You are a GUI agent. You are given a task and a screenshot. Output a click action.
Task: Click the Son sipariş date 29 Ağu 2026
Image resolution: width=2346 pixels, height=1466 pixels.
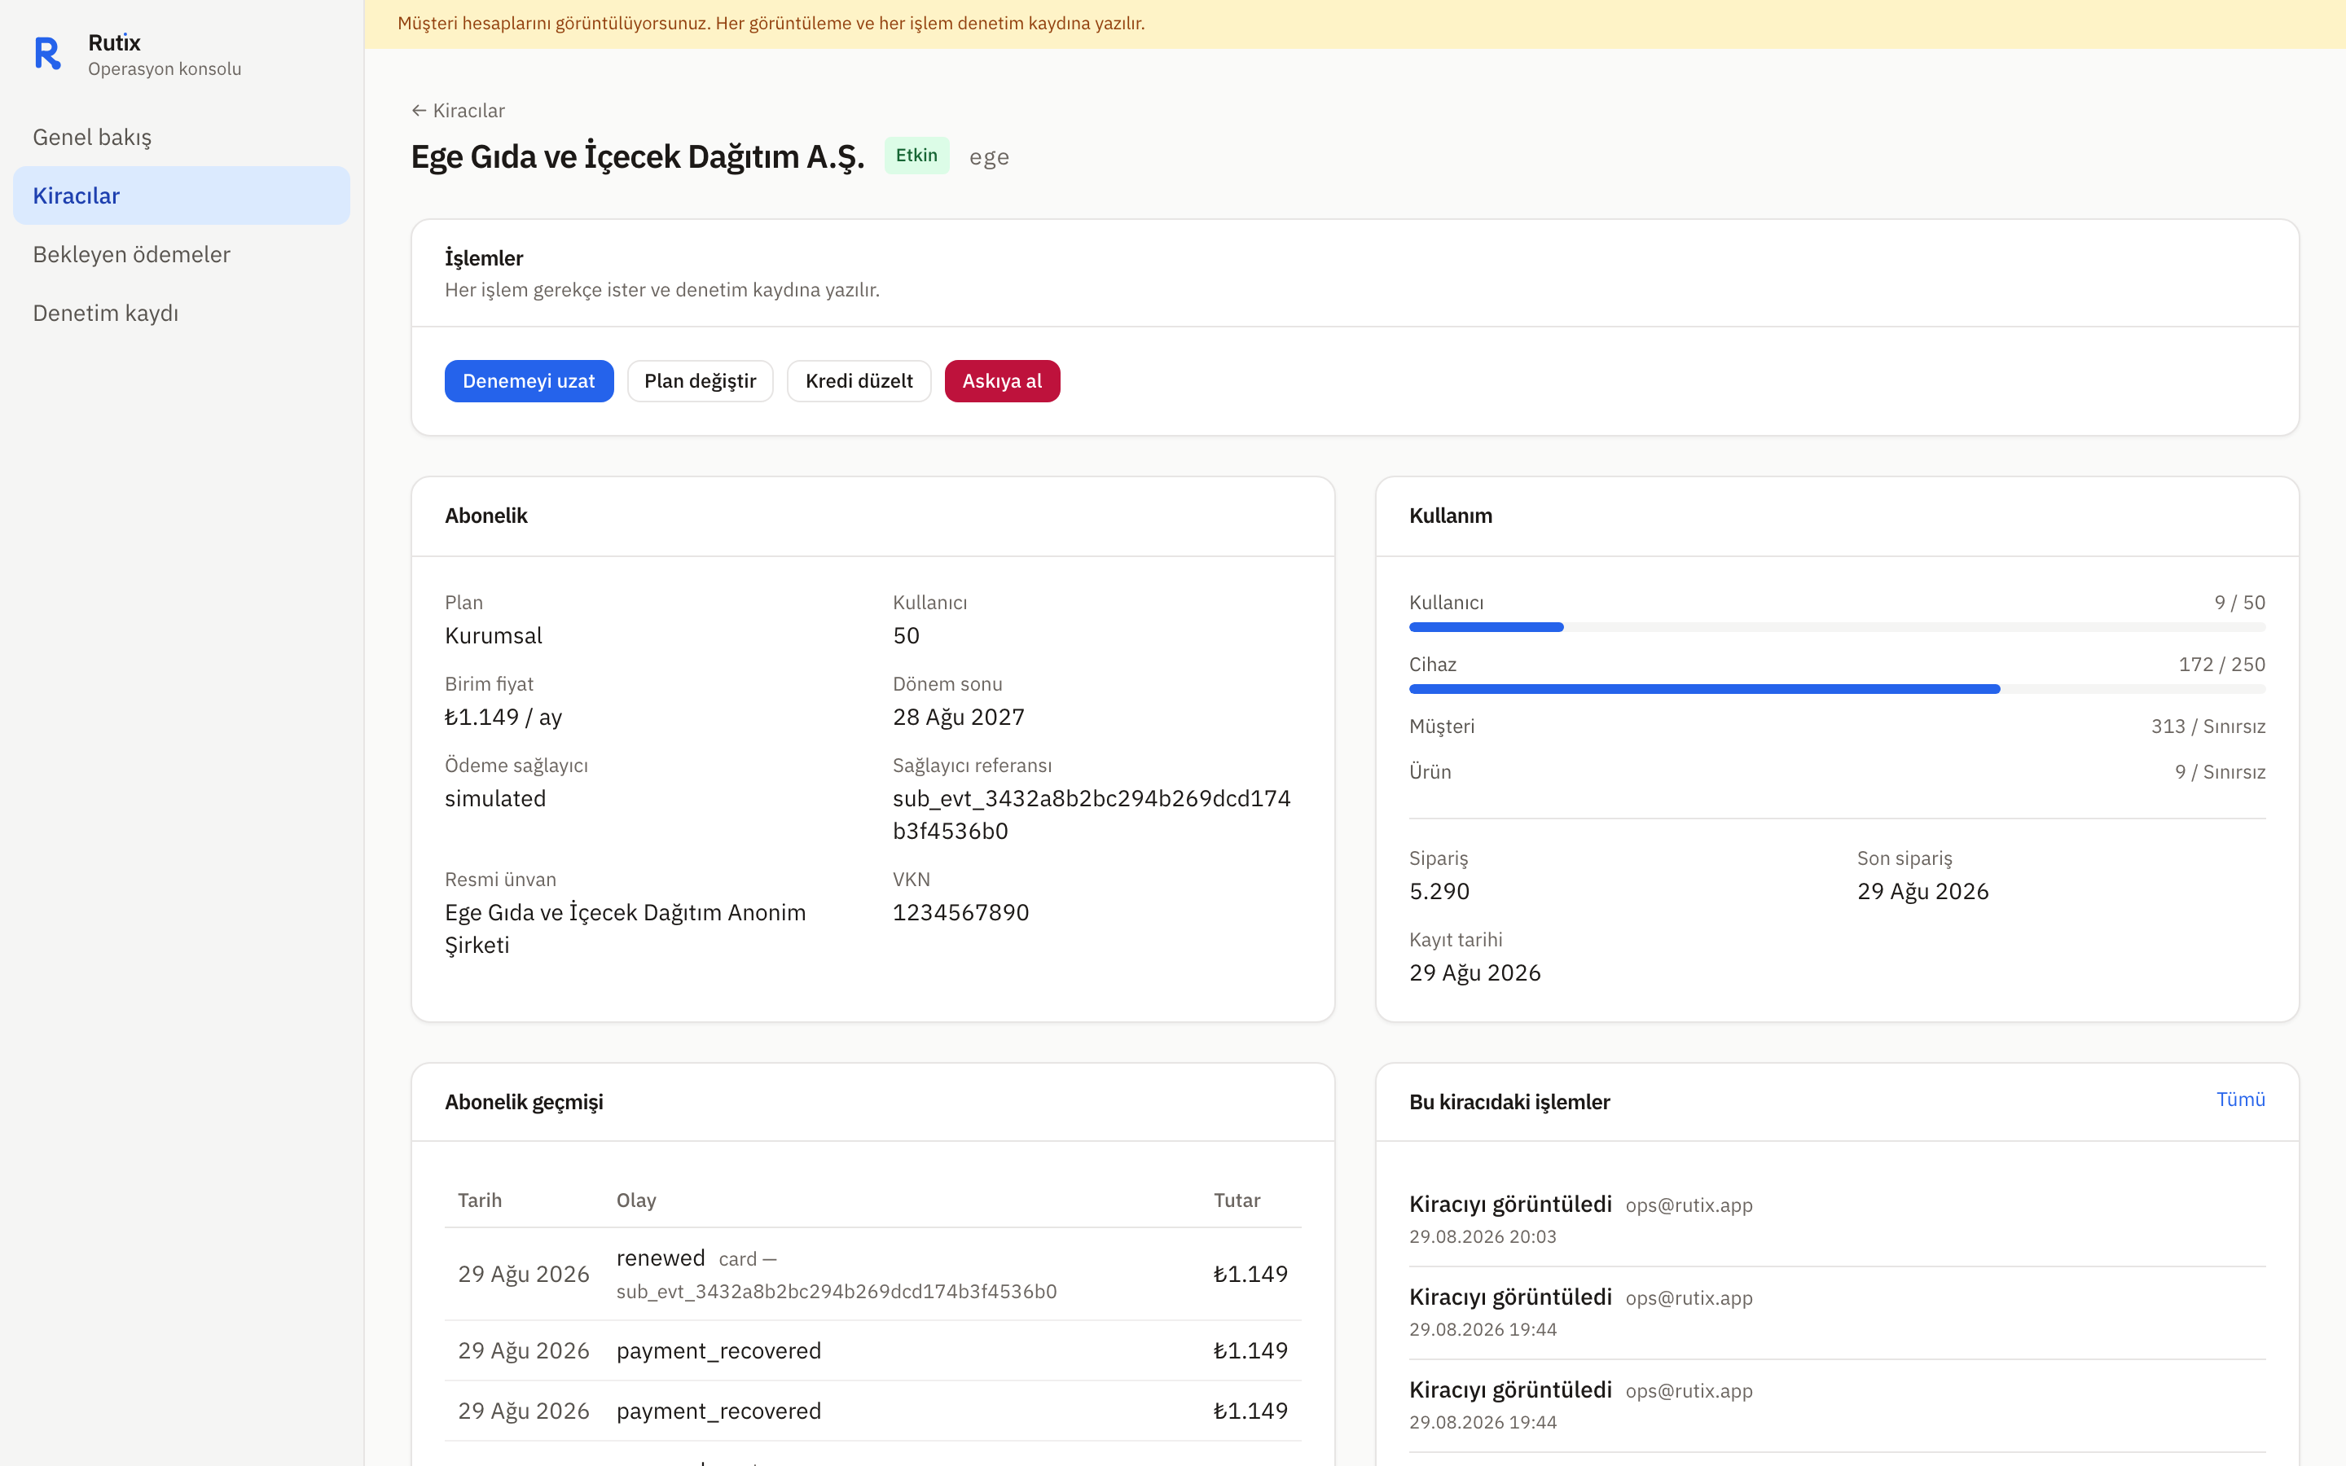click(1922, 891)
